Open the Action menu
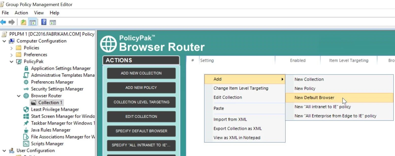 [21, 13]
